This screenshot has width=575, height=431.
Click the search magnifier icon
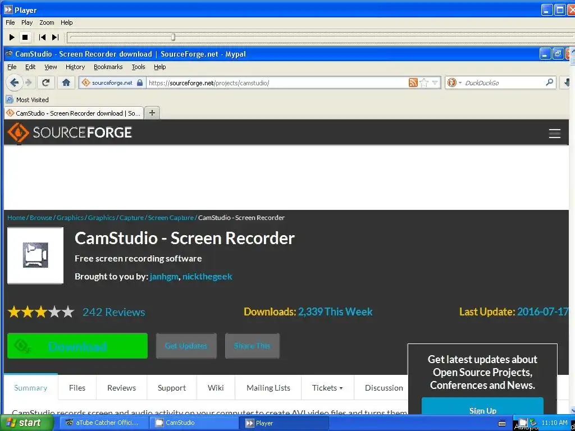pyautogui.click(x=549, y=82)
